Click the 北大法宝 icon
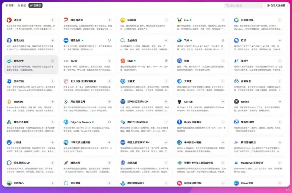Screen dimensions: 292x193 tap(66, 81)
